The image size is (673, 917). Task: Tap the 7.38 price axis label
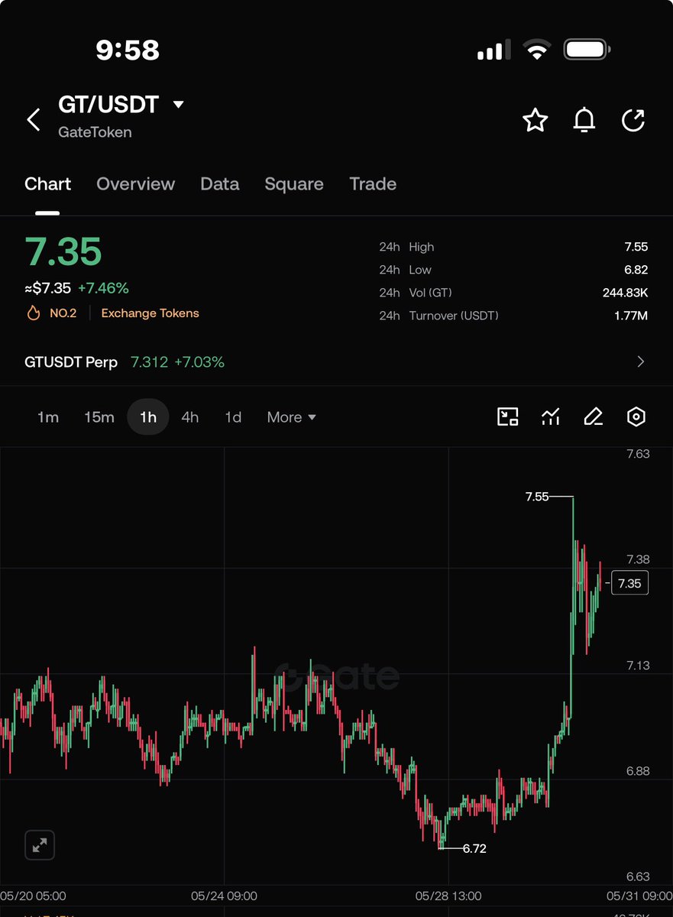(x=638, y=559)
